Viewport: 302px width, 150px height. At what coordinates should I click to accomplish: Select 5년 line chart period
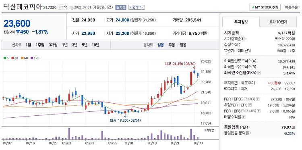[85, 45]
